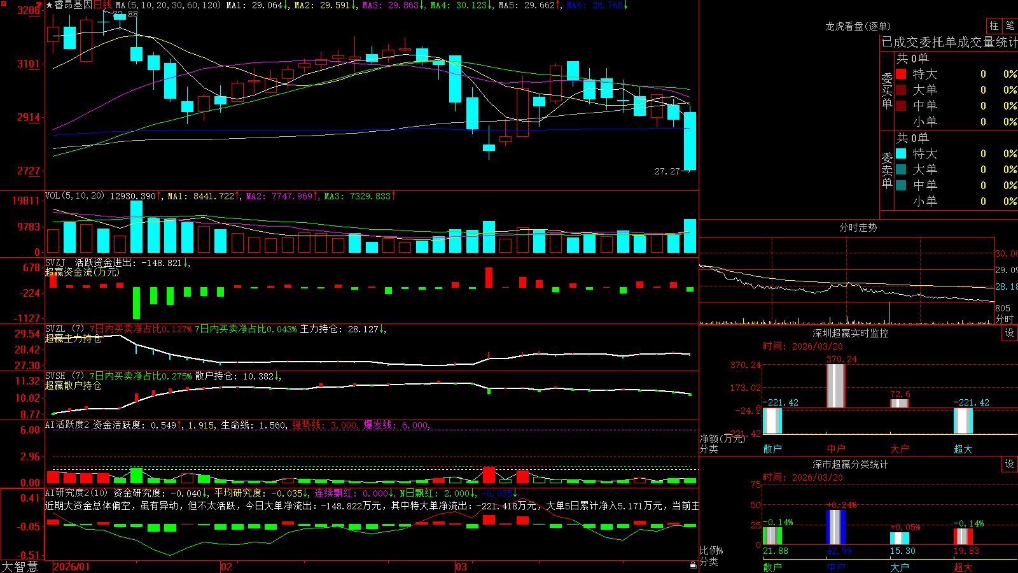Select the 03 month timeline marker

click(x=461, y=567)
